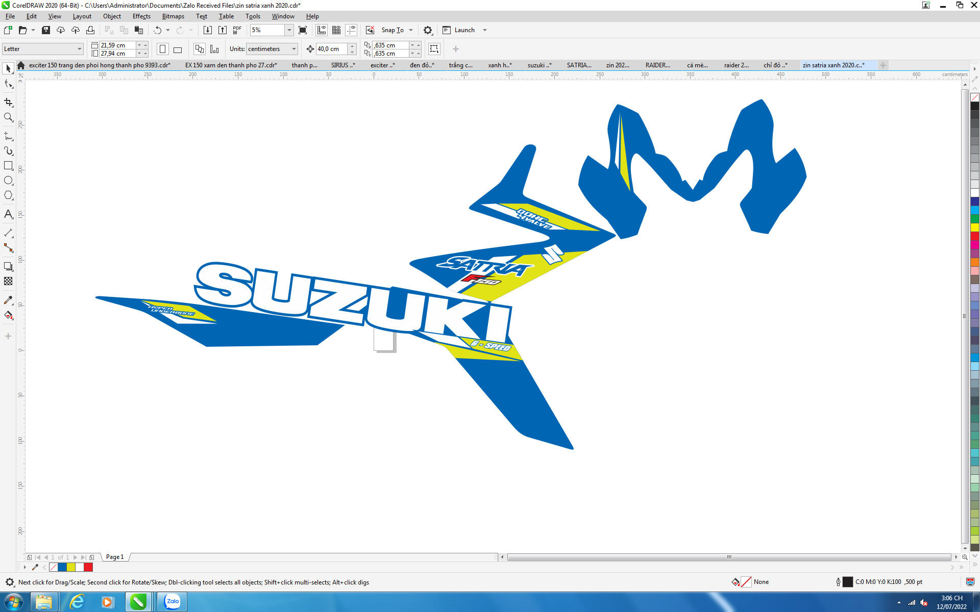This screenshot has height=612, width=980.
Task: Switch to the RAIDER document tab
Action: (658, 65)
